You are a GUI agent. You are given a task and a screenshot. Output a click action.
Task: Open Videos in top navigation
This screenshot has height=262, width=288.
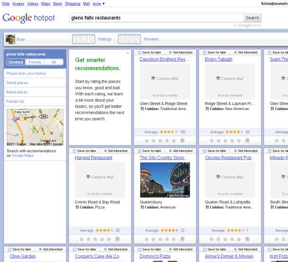[x=33, y=3]
